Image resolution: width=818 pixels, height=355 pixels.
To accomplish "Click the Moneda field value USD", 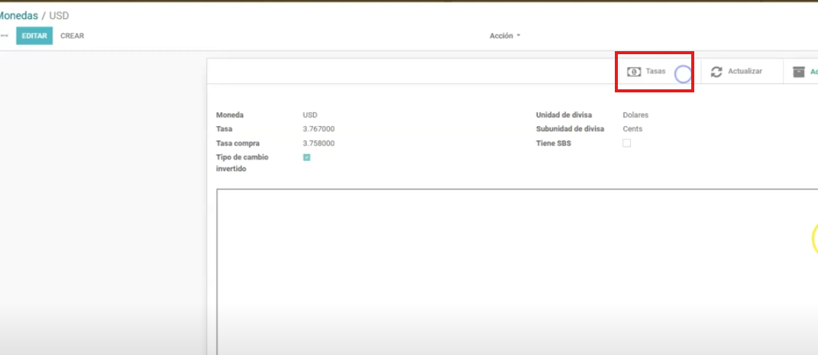I will coord(309,115).
